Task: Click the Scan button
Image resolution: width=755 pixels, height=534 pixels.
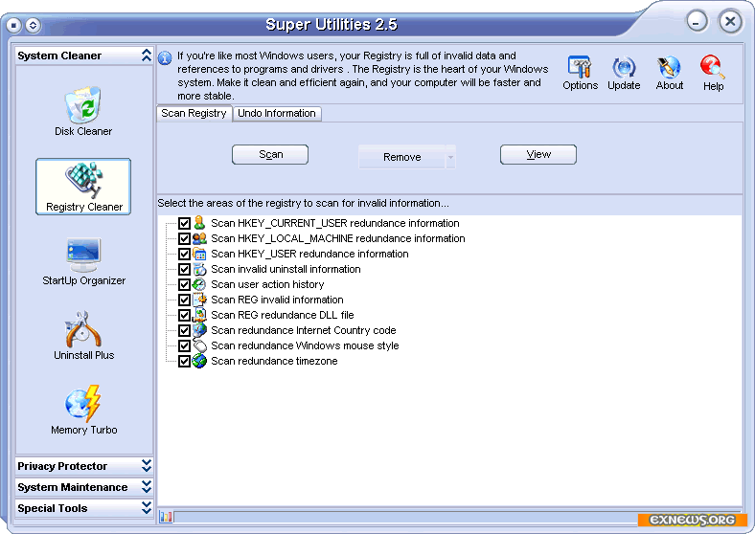Action: pyautogui.click(x=270, y=154)
